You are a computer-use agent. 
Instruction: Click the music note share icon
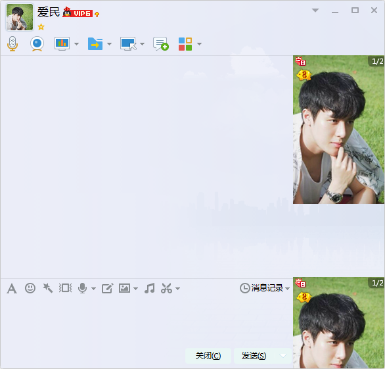pos(150,288)
